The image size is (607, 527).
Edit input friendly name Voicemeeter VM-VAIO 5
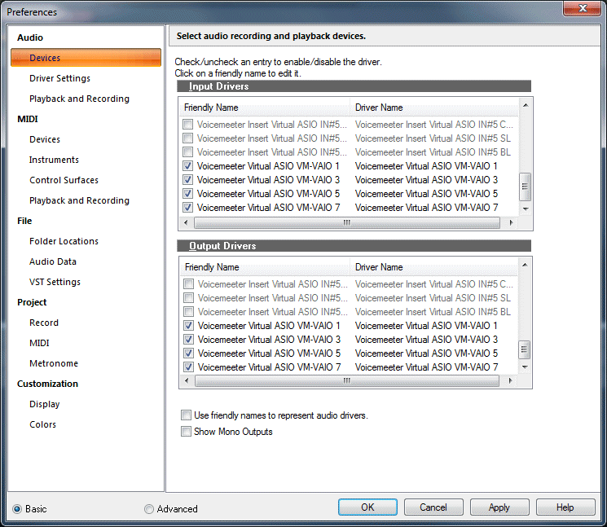[268, 194]
